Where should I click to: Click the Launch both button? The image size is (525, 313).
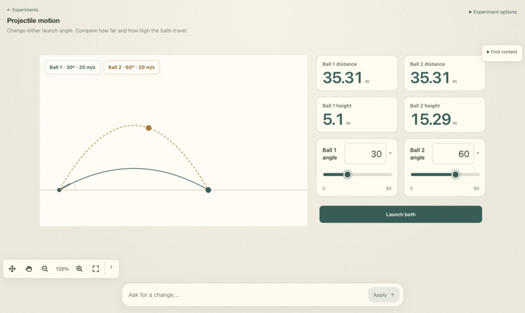[x=401, y=215]
